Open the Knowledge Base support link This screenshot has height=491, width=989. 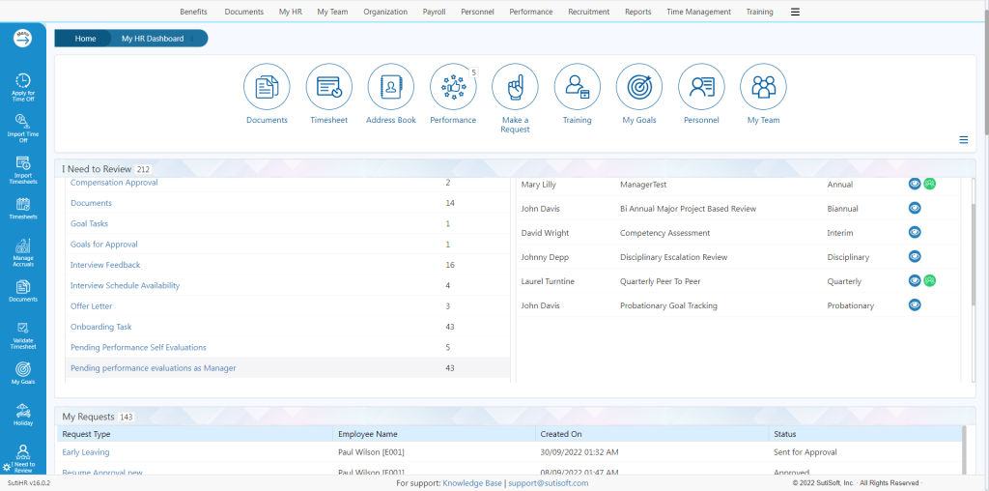coord(473,482)
